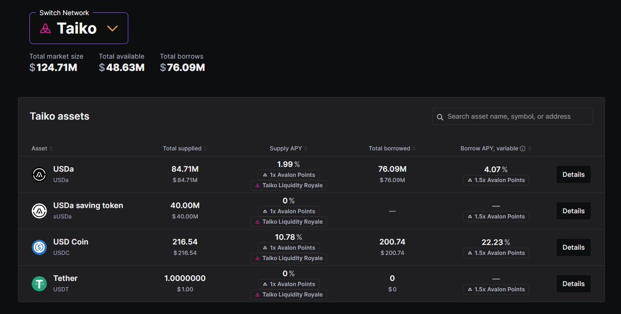Click the info icon beside Borrow APY, variable
The width and height of the screenshot is (621, 314).
(523, 148)
